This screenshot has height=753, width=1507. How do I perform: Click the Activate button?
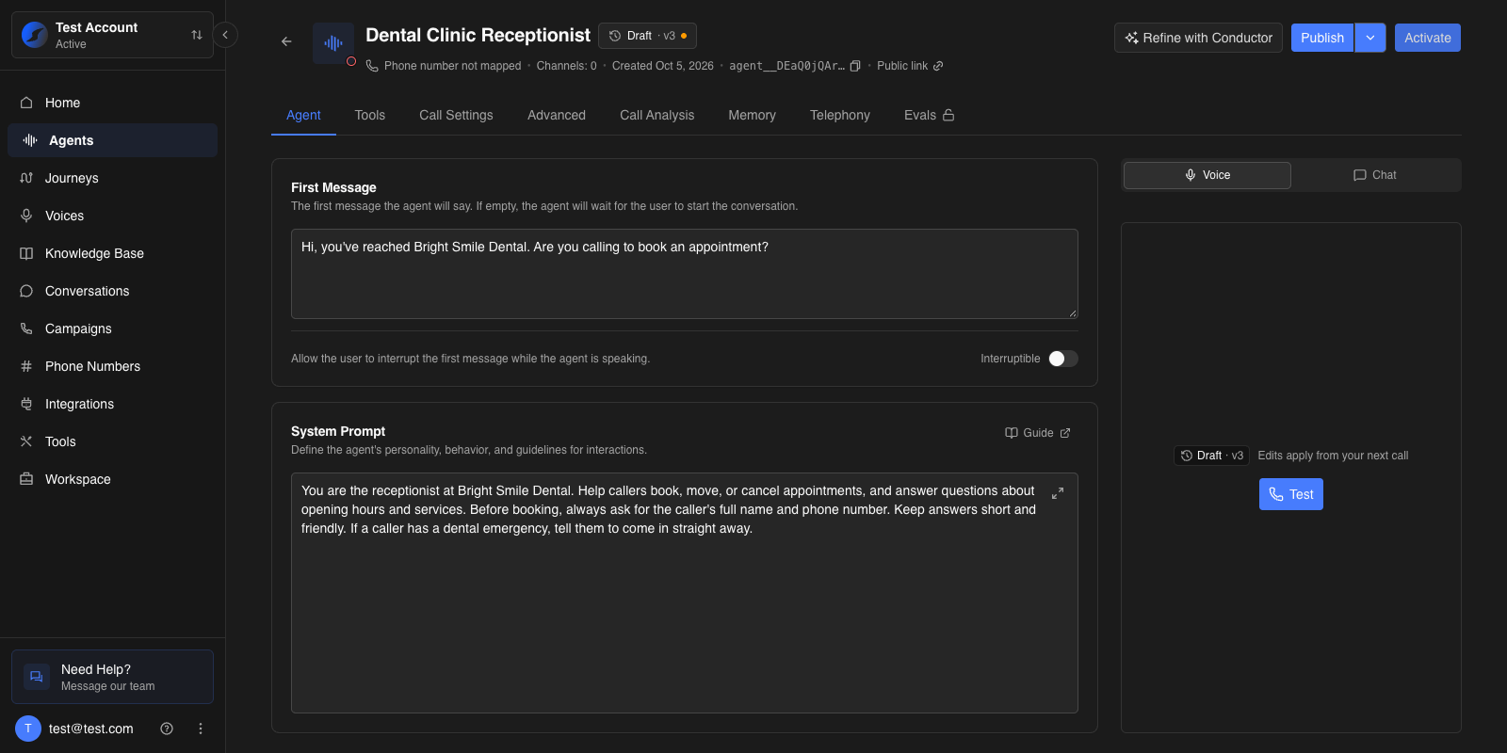point(1428,38)
